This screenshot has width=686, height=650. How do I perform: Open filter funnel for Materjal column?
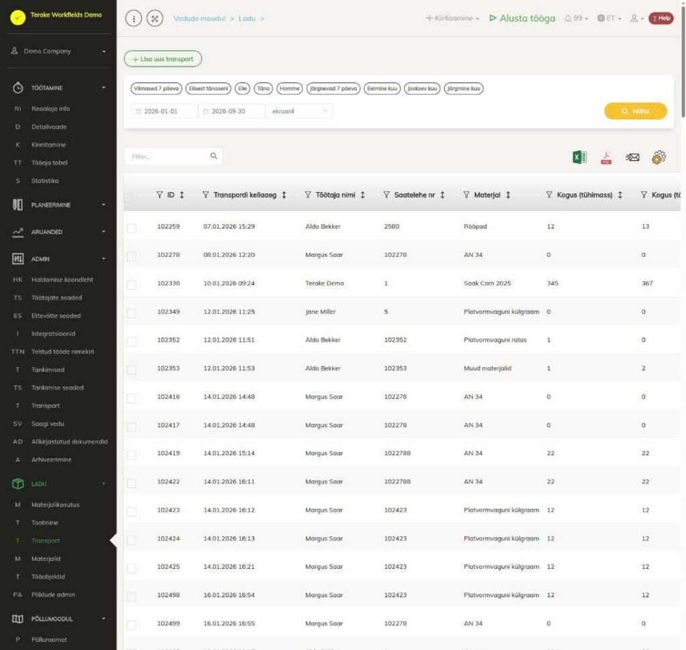(x=466, y=195)
